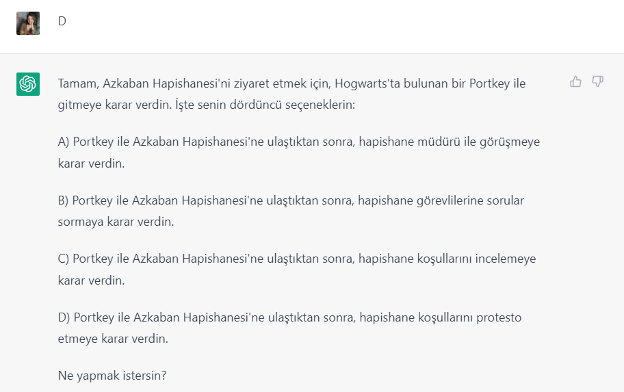Select option D about koşullarını protesto
Image resolution: width=624 pixels, height=392 pixels.
coord(289,328)
